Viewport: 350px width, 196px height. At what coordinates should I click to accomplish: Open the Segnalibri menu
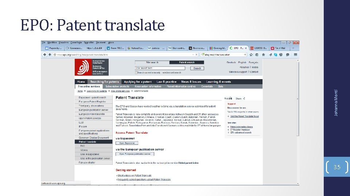pos(89,42)
